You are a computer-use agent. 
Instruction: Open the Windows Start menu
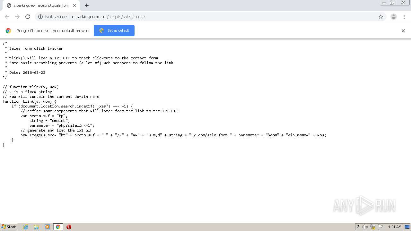click(x=9, y=227)
